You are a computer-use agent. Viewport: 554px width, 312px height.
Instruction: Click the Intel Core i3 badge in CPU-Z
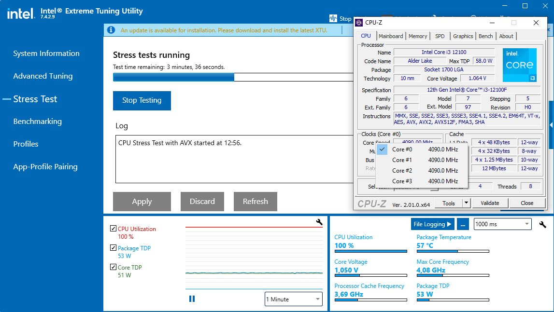click(x=519, y=65)
